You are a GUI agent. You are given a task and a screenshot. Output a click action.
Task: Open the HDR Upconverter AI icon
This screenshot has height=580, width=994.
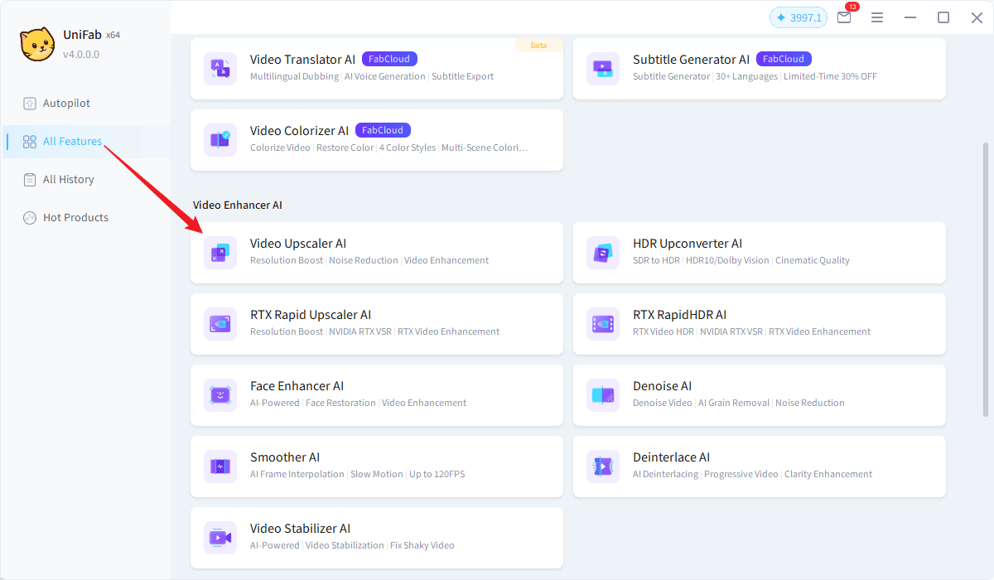click(603, 253)
